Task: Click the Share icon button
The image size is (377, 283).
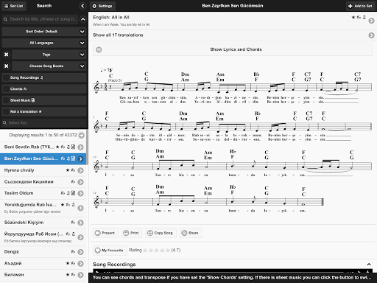Action: (x=191, y=233)
